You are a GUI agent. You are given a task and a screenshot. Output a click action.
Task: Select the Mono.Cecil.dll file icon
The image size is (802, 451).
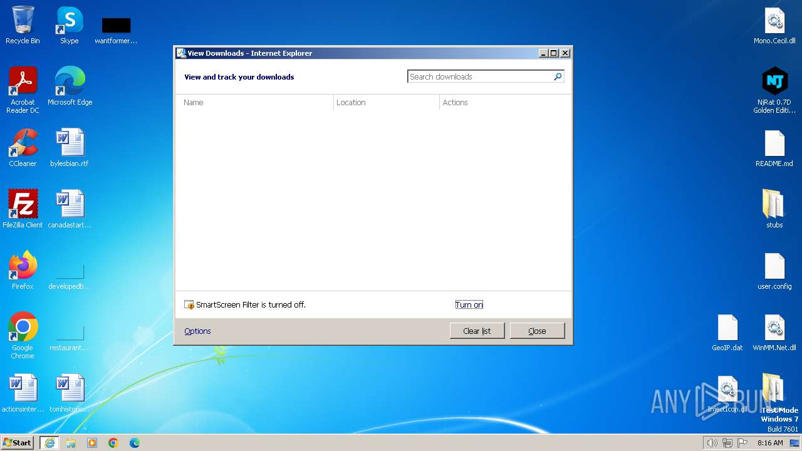click(774, 26)
